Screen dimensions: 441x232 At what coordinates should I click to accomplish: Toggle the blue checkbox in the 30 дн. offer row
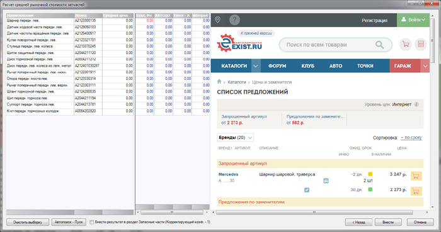click(x=307, y=190)
